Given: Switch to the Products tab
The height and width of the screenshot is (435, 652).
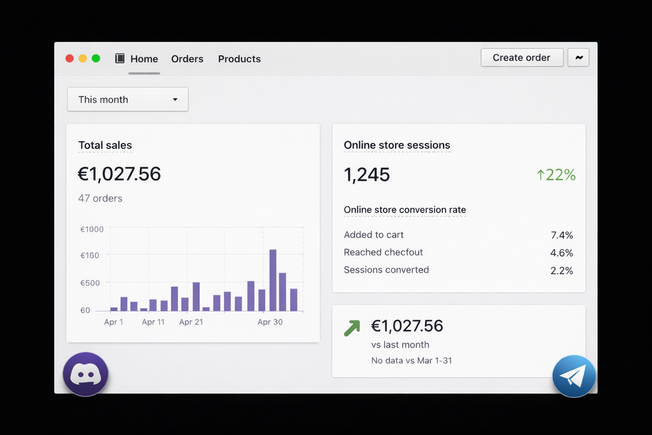Looking at the screenshot, I should [239, 59].
